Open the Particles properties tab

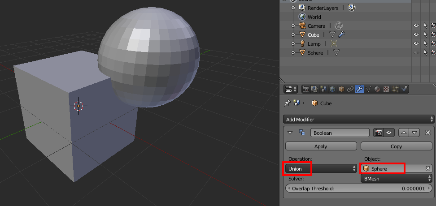pos(395,89)
